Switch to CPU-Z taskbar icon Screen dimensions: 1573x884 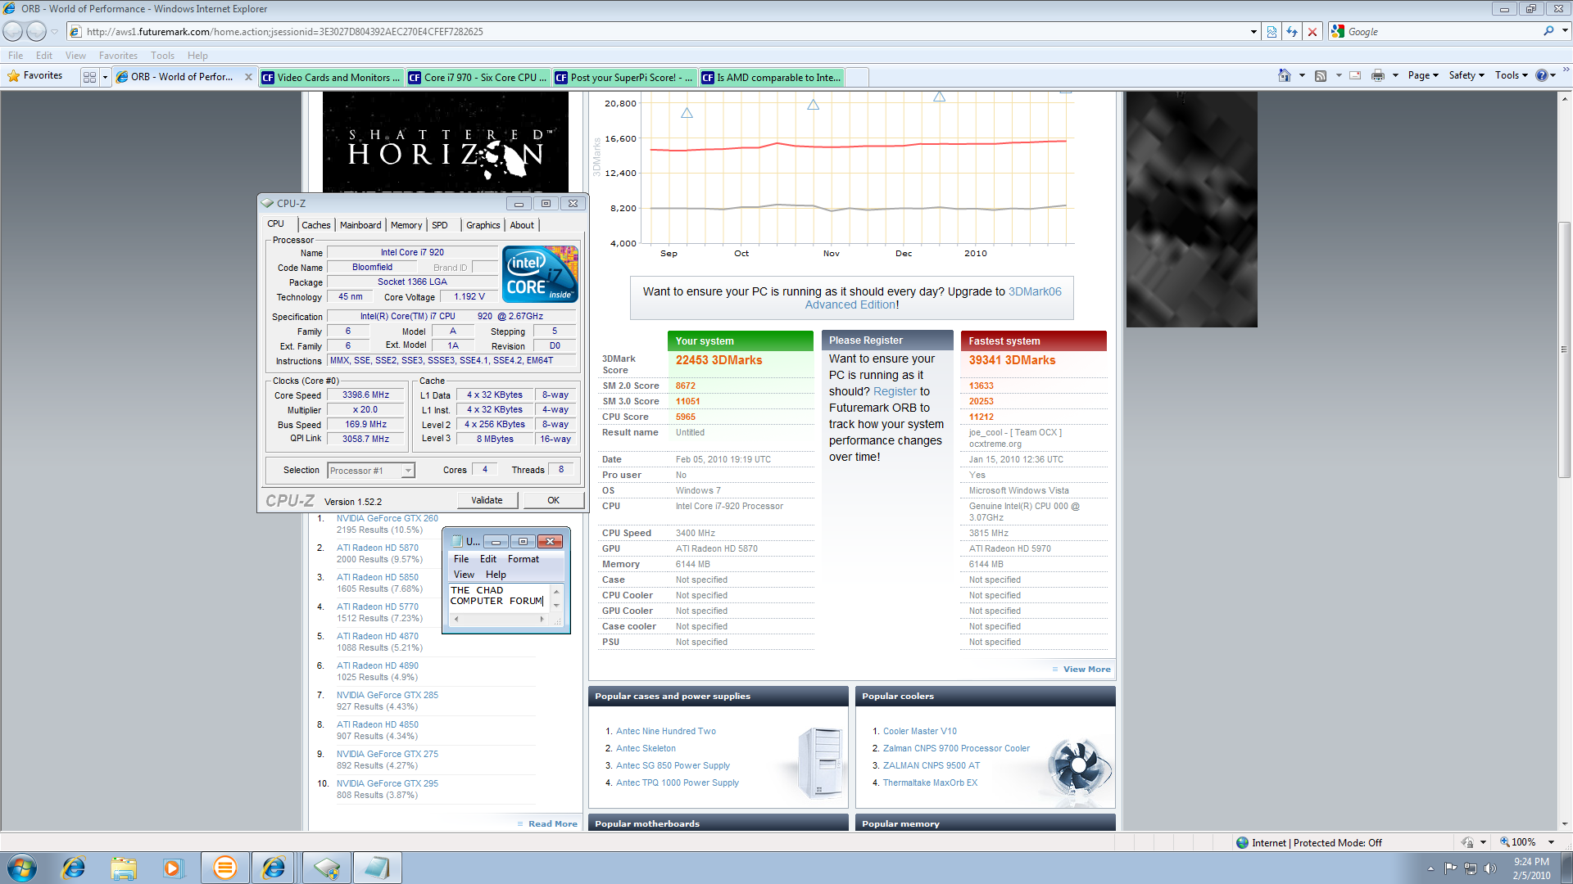(326, 868)
